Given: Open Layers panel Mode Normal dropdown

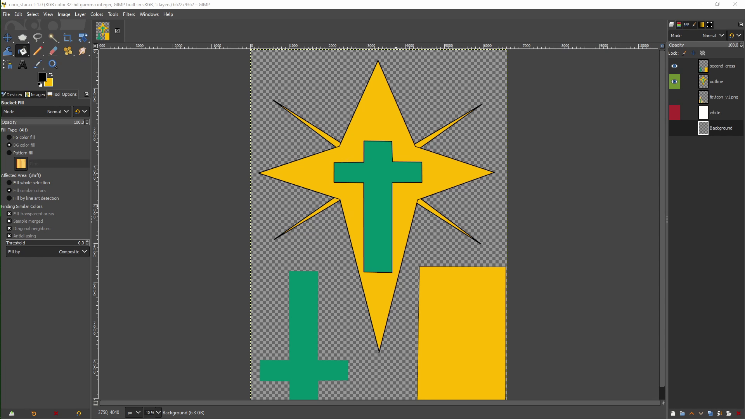Looking at the screenshot, I should coord(697,35).
